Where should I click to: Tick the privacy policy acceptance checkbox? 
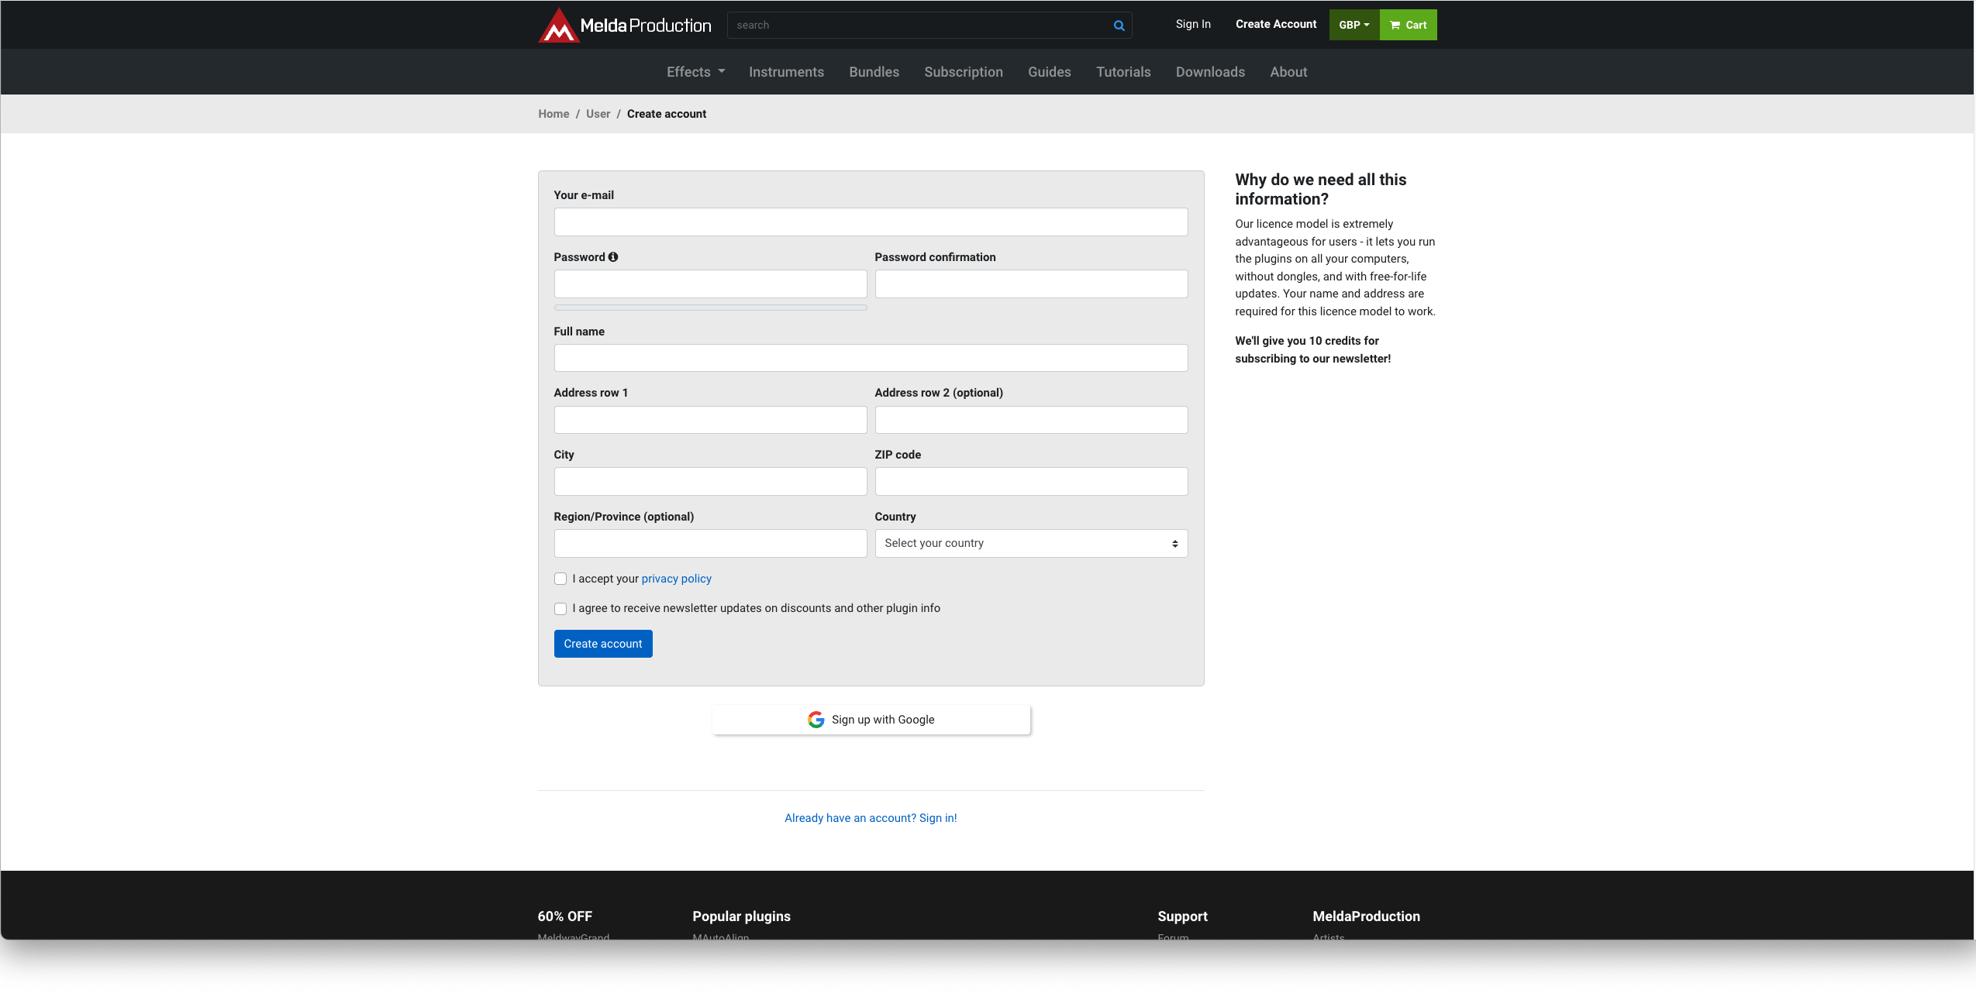(560, 579)
